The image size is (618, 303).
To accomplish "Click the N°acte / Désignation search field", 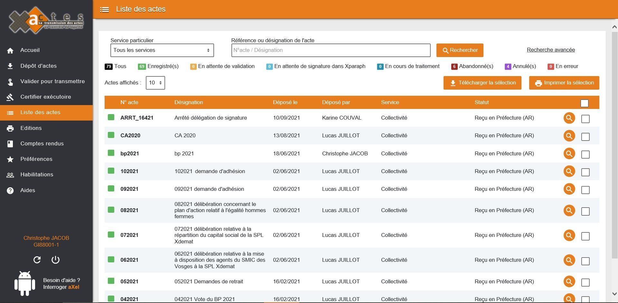I will [x=331, y=50].
